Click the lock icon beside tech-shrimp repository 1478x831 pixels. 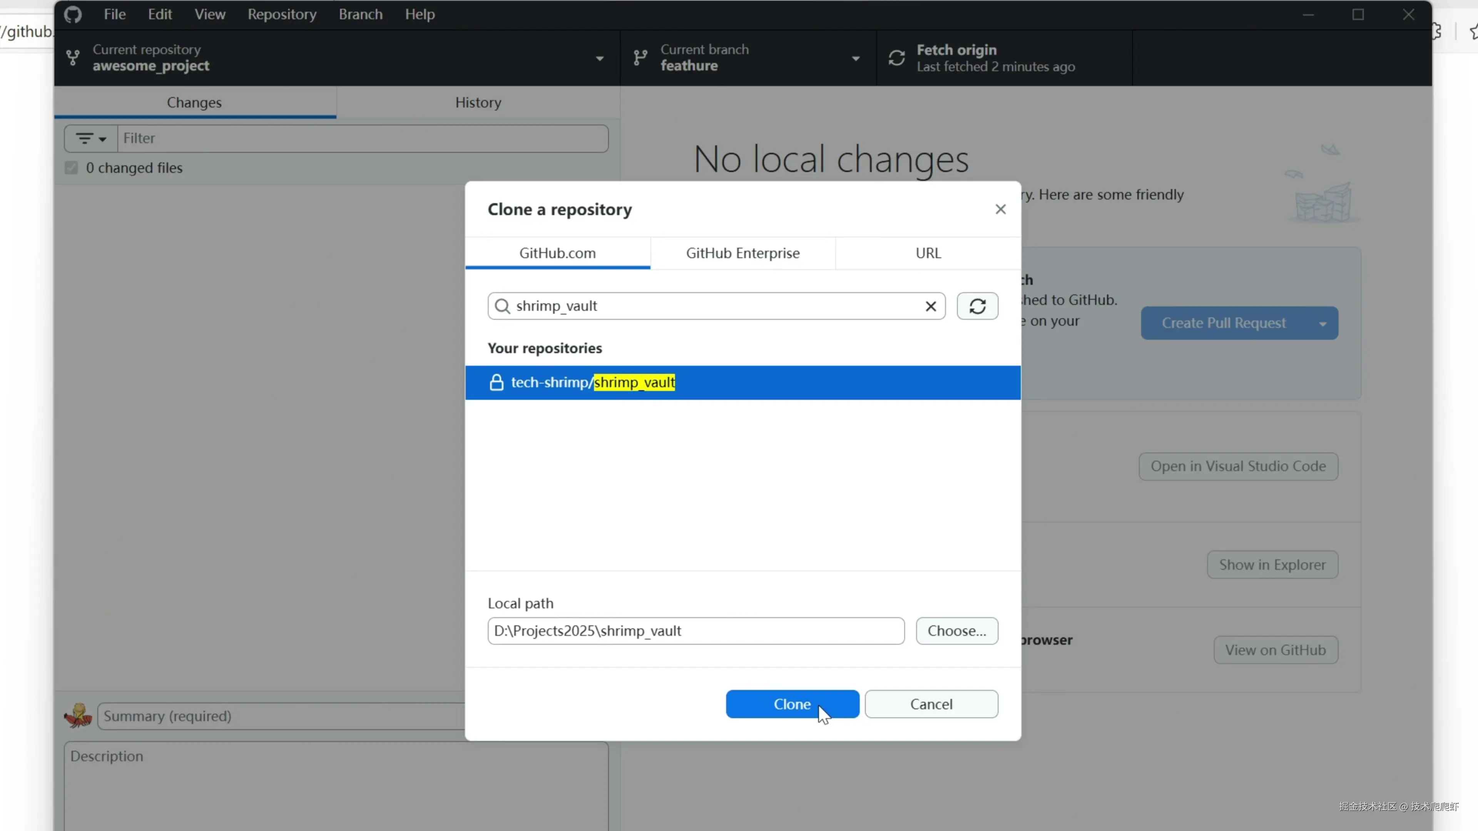click(x=496, y=382)
